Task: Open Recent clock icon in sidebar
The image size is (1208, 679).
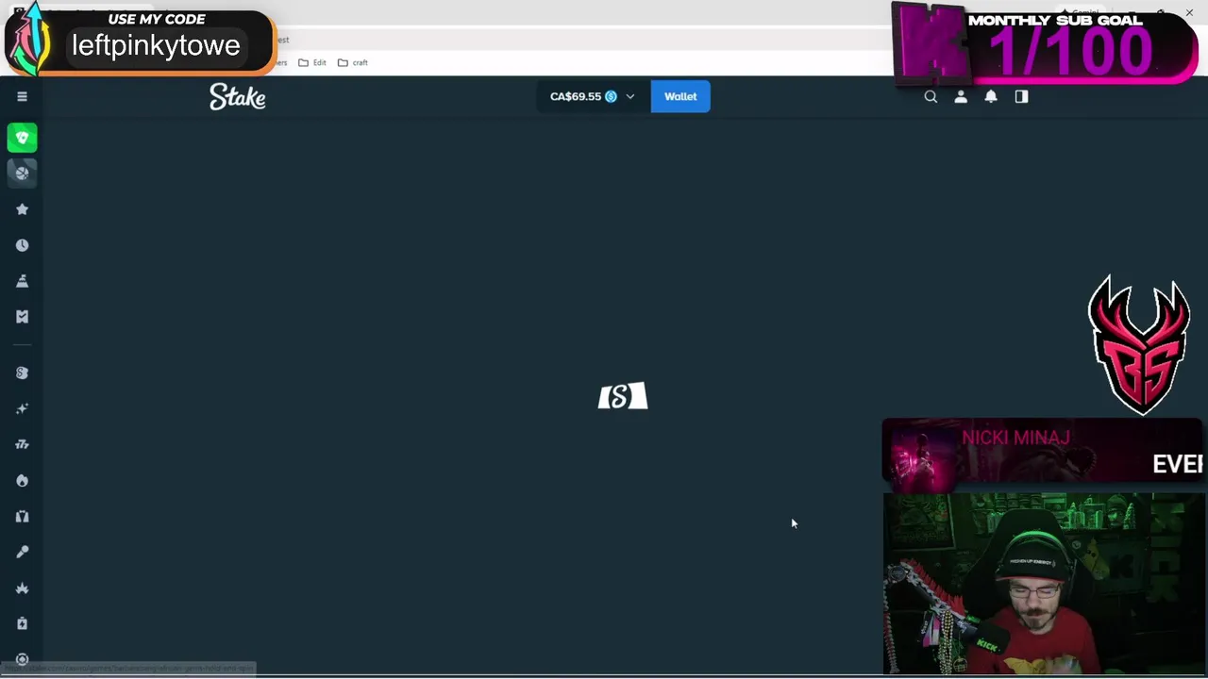Action: (x=23, y=245)
